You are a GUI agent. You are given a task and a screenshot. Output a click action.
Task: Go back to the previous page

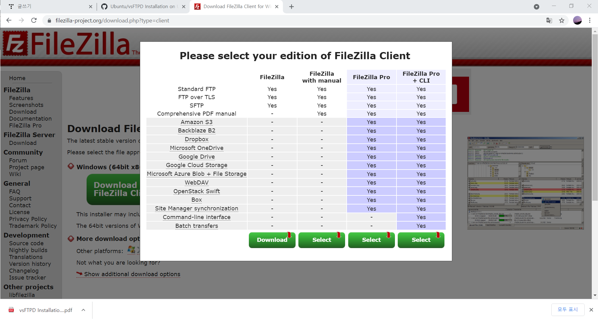tap(9, 20)
